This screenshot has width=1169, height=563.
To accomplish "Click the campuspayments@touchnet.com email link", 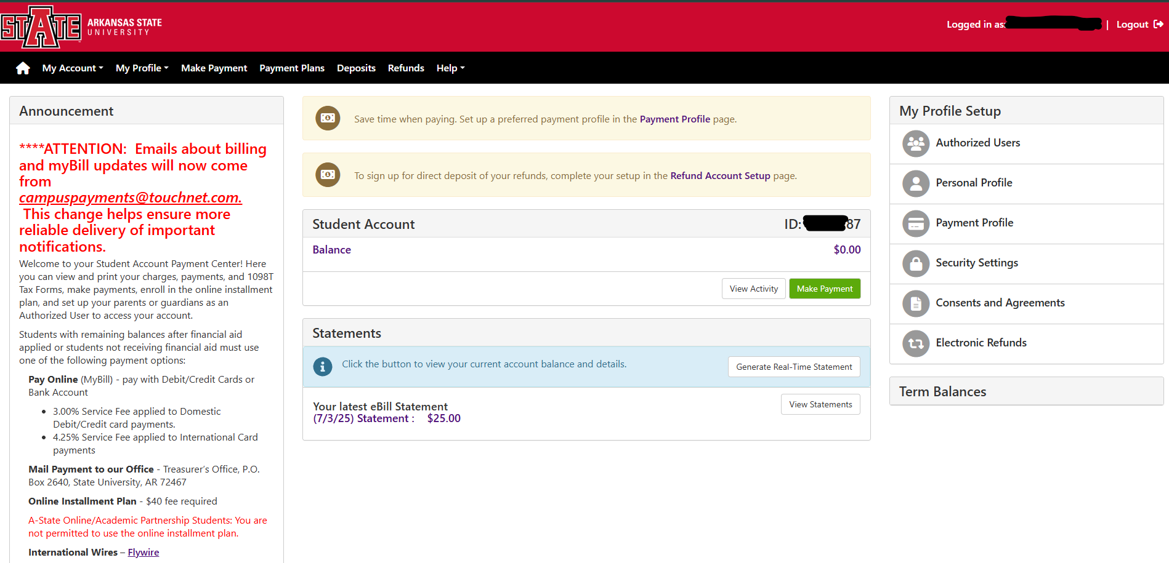I will 131,198.
